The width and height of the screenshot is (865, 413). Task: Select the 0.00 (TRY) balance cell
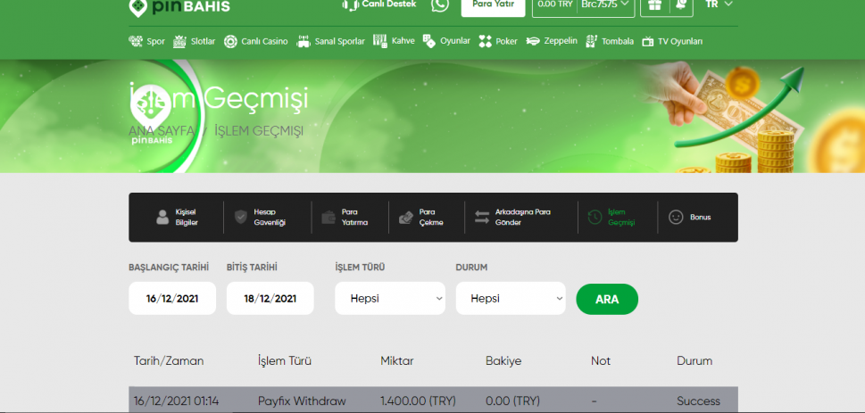tap(512, 401)
